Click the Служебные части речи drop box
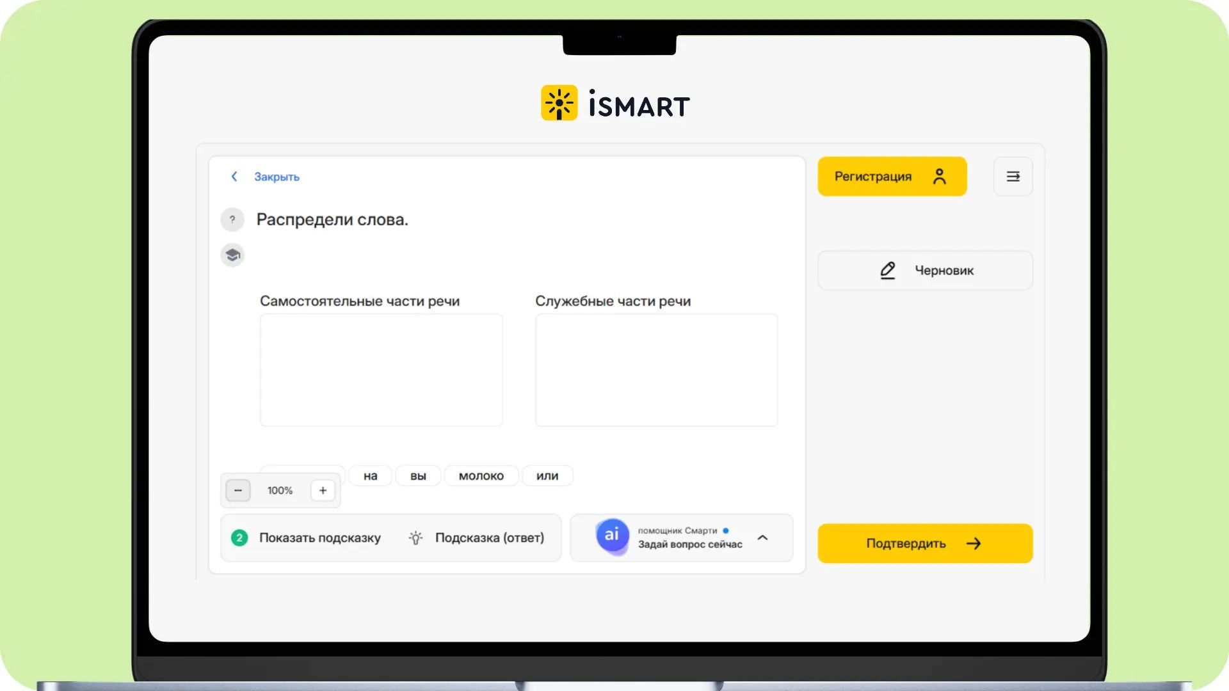1229x691 pixels. 656,370
